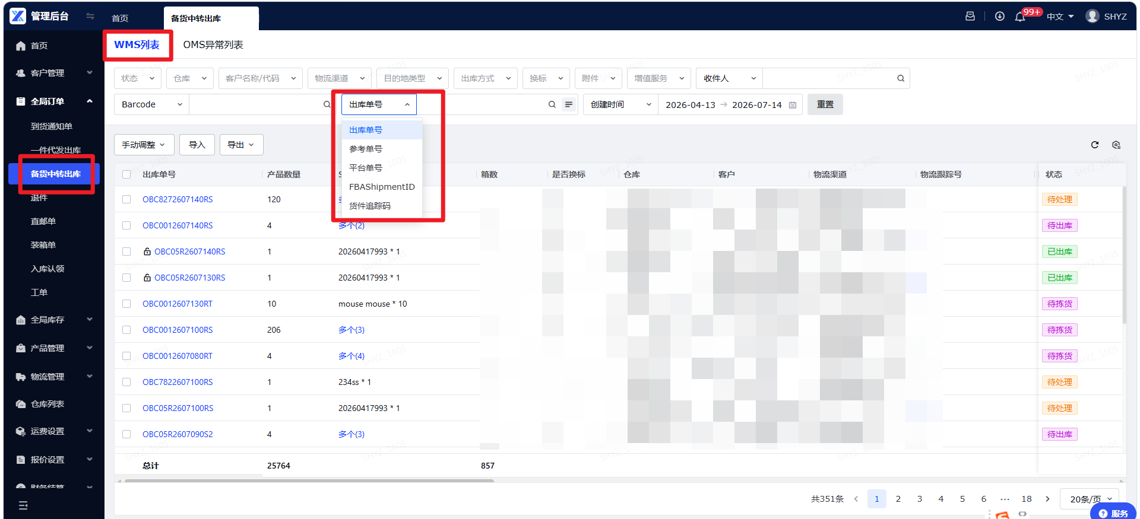Click the 重置 reset button
The width and height of the screenshot is (1140, 519).
[x=825, y=104]
